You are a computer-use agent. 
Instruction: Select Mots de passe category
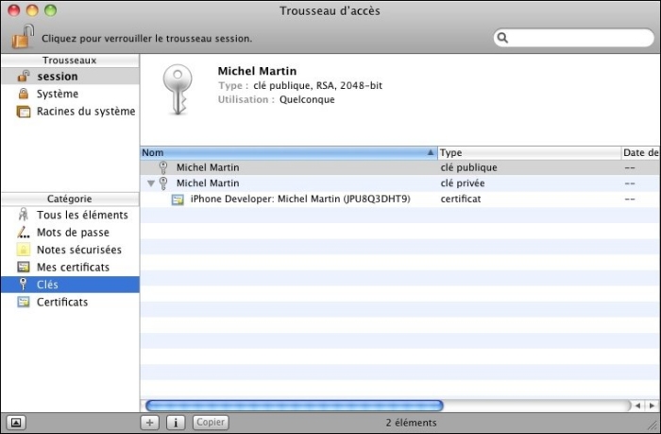click(72, 233)
